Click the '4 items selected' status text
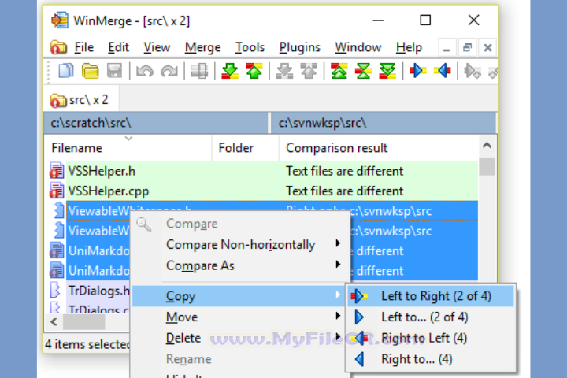 tap(87, 344)
